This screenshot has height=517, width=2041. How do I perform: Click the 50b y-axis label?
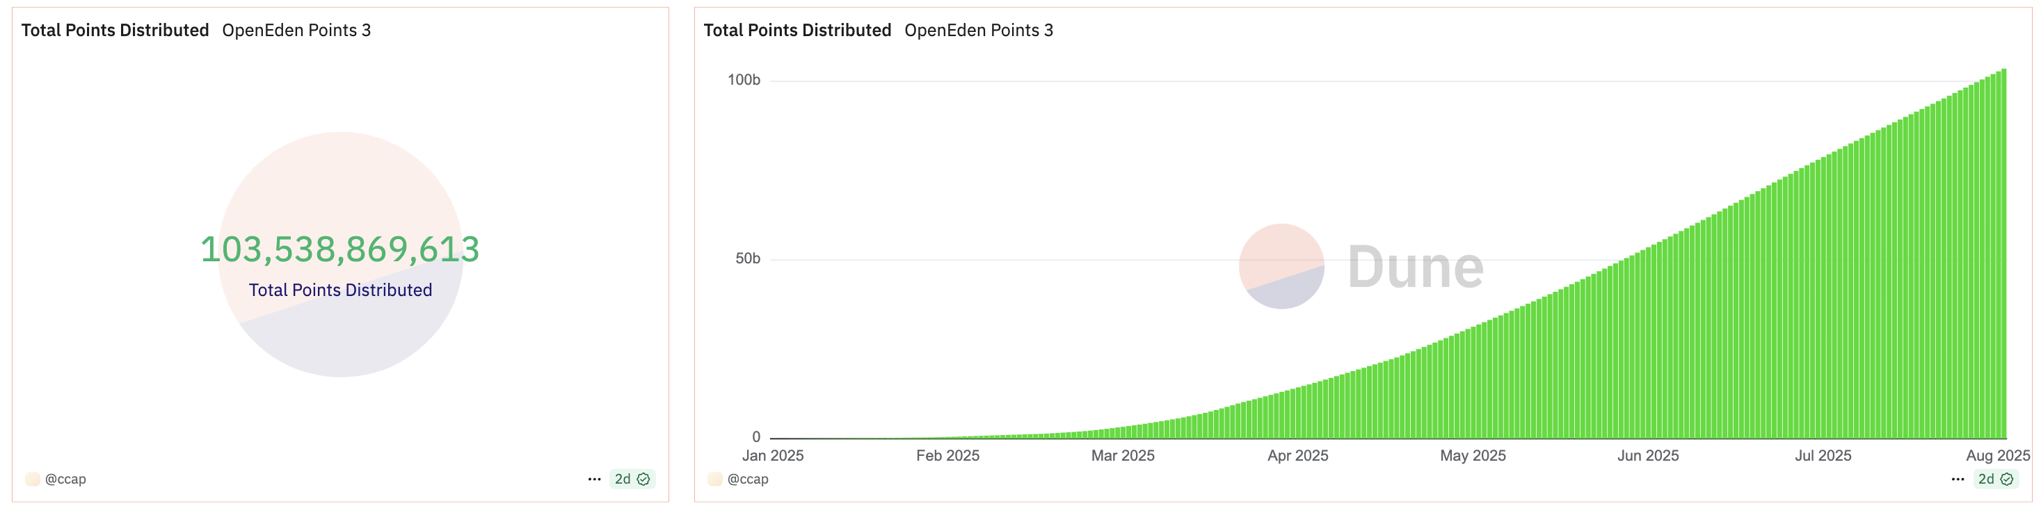click(747, 259)
